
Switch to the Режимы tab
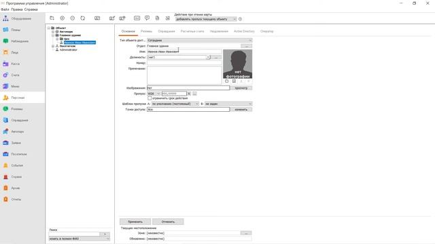(x=146, y=31)
